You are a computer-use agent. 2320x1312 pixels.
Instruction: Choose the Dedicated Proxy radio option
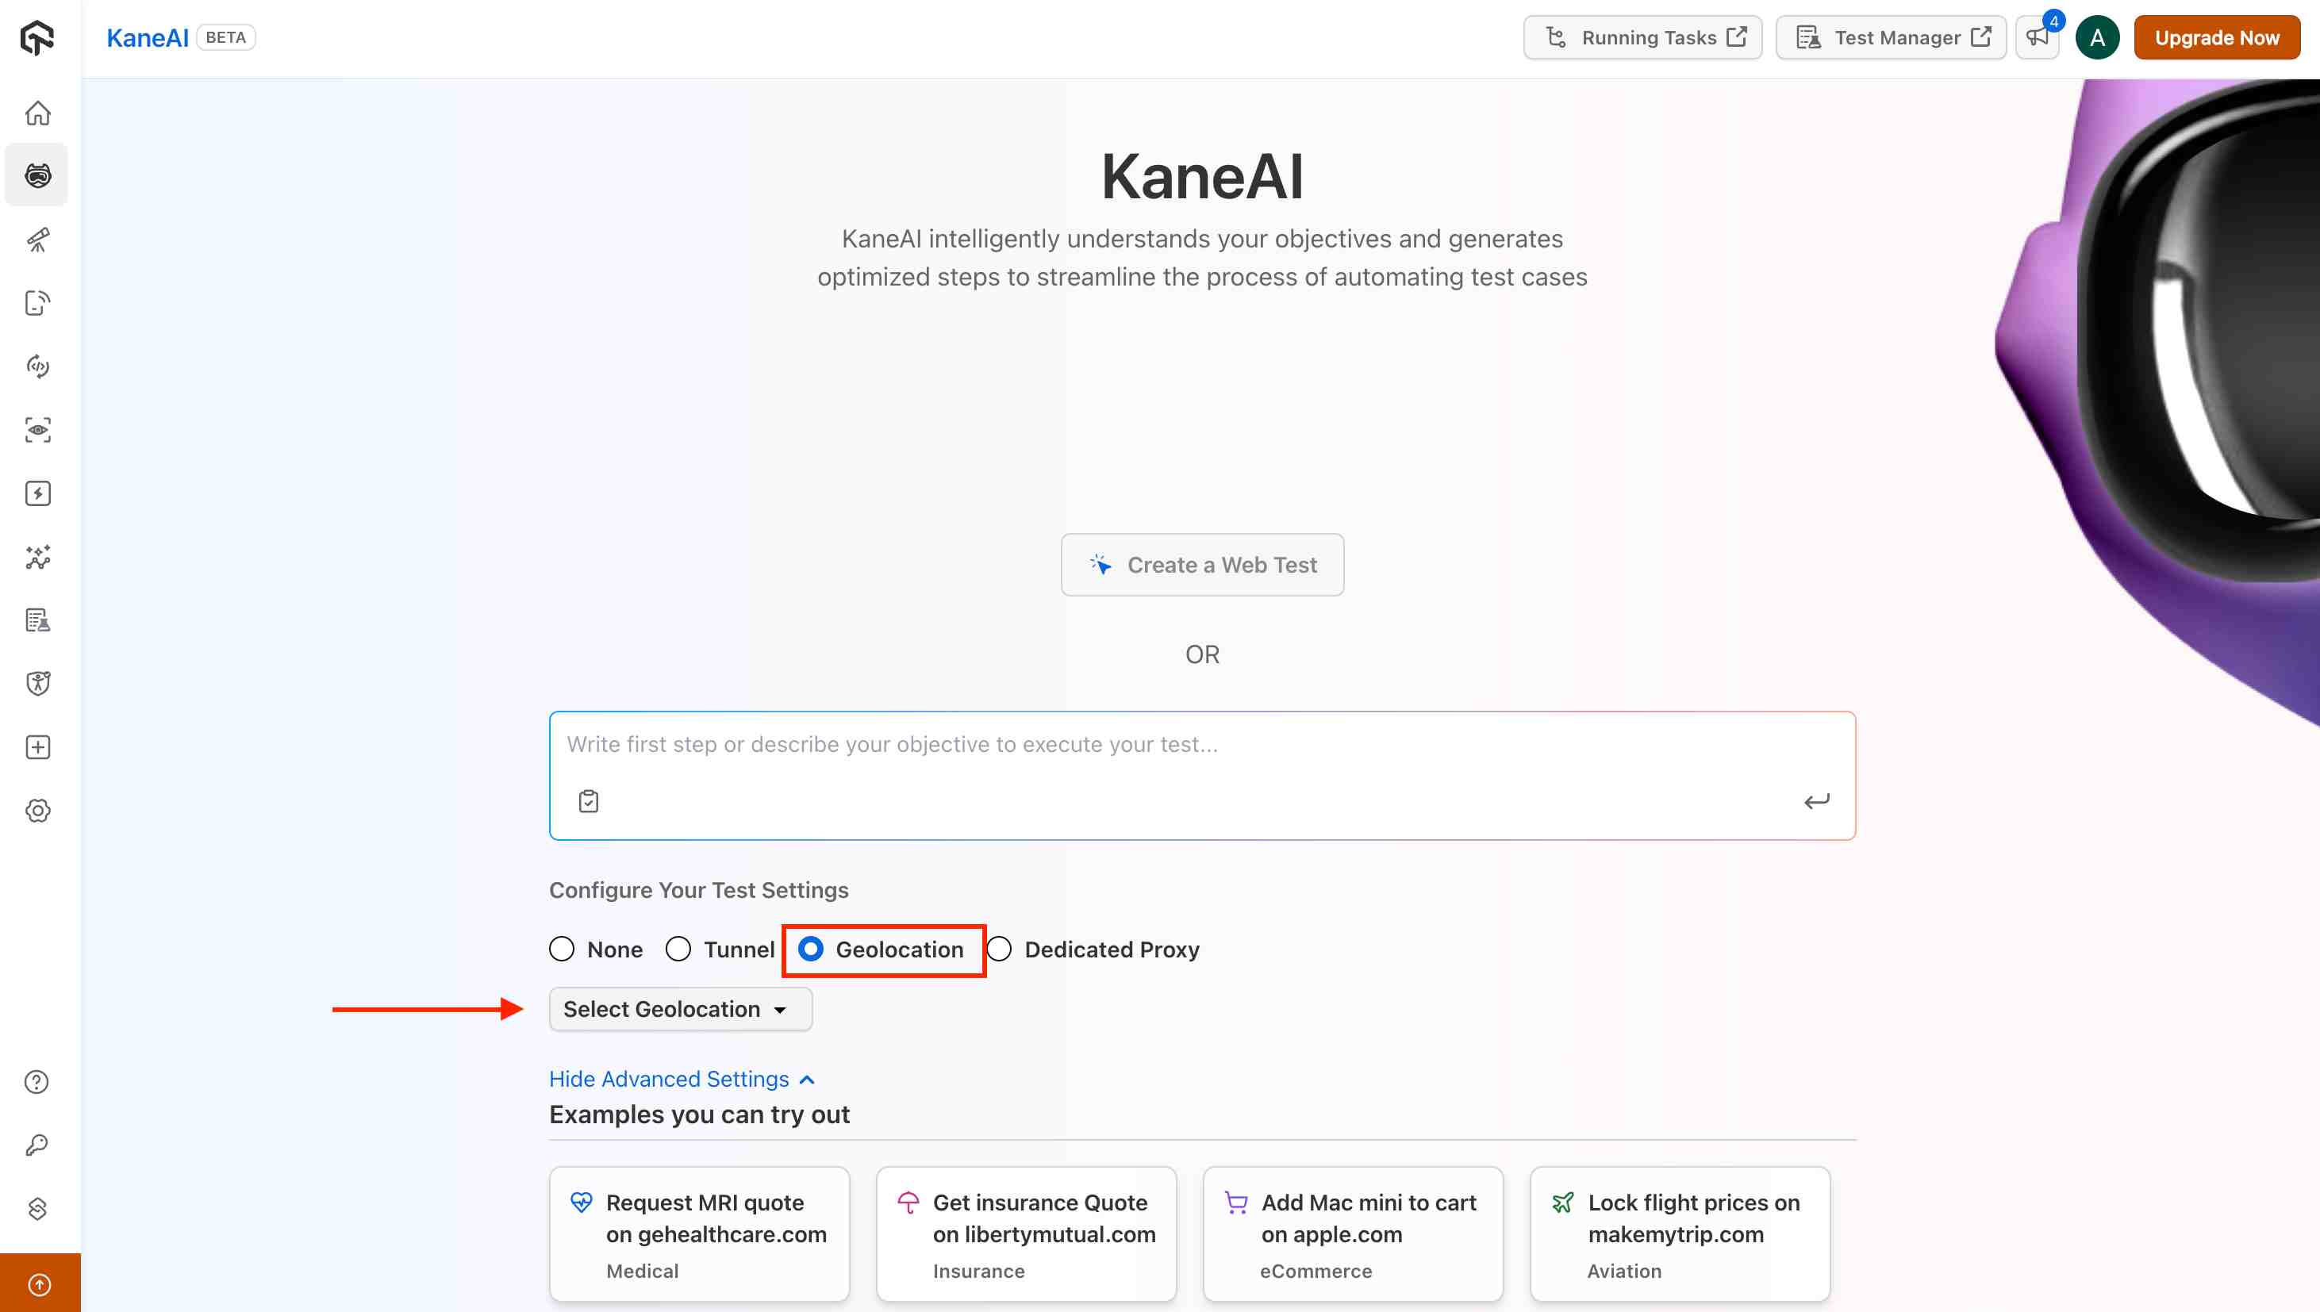point(999,949)
